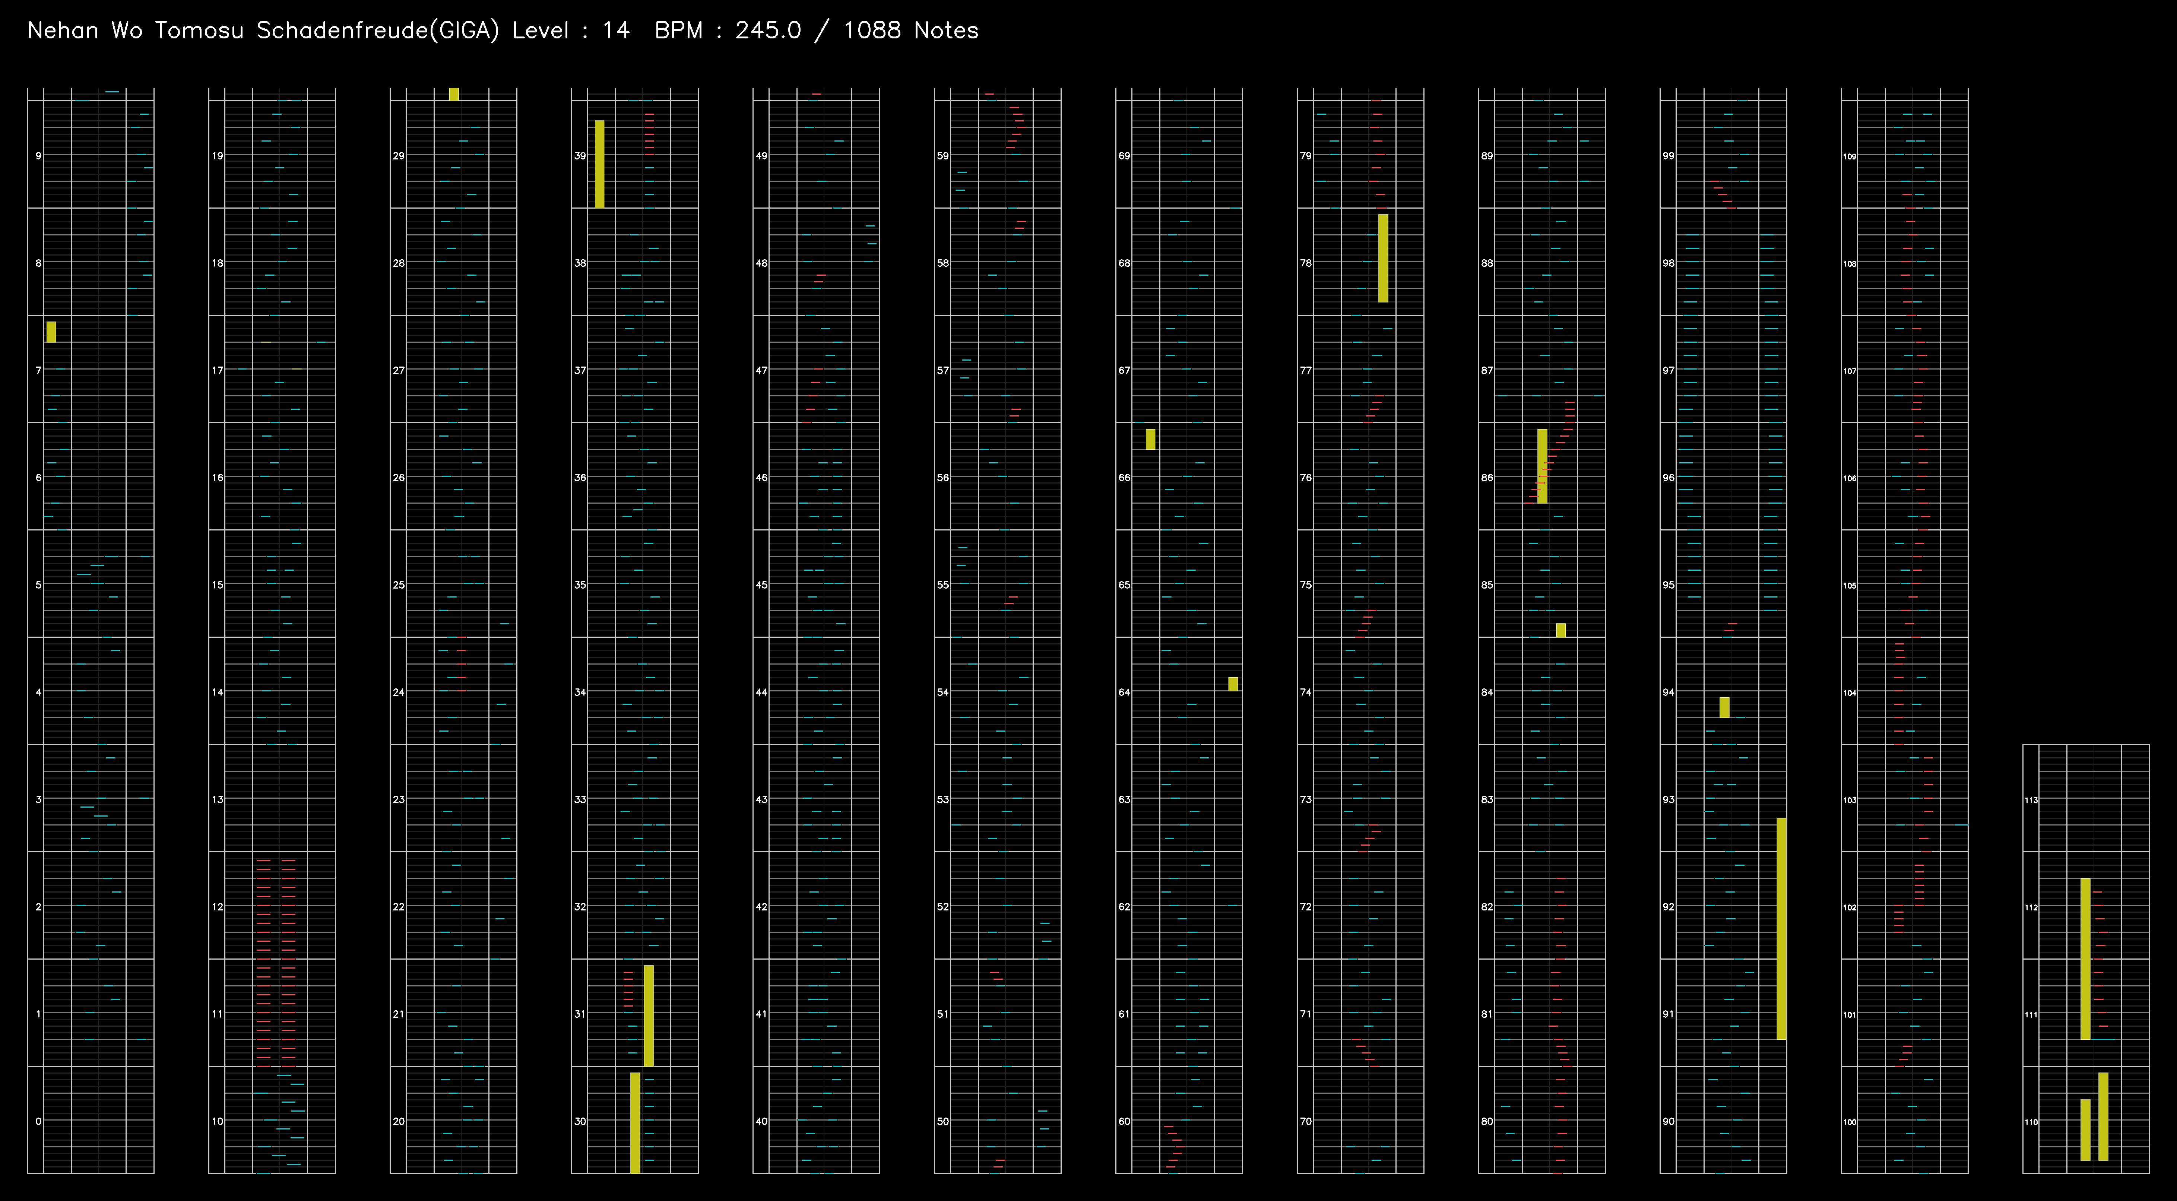Click measure number 100 label

tap(1850, 1122)
